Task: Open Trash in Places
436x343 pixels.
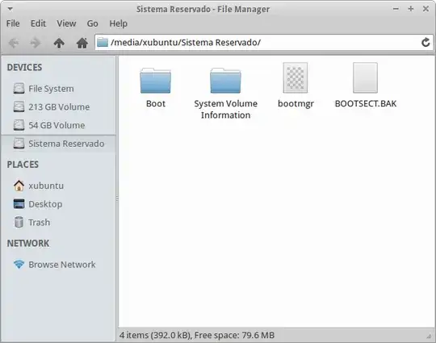Action: pyautogui.click(x=58, y=223)
